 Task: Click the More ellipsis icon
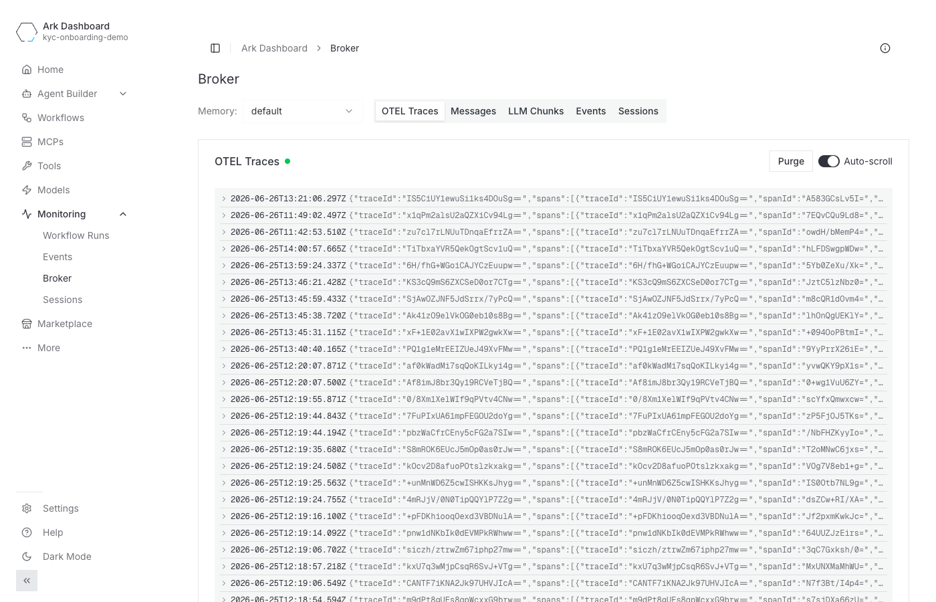(x=27, y=348)
